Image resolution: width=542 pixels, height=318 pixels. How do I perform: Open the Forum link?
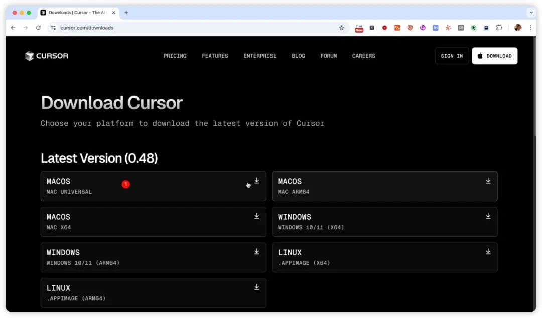[329, 56]
